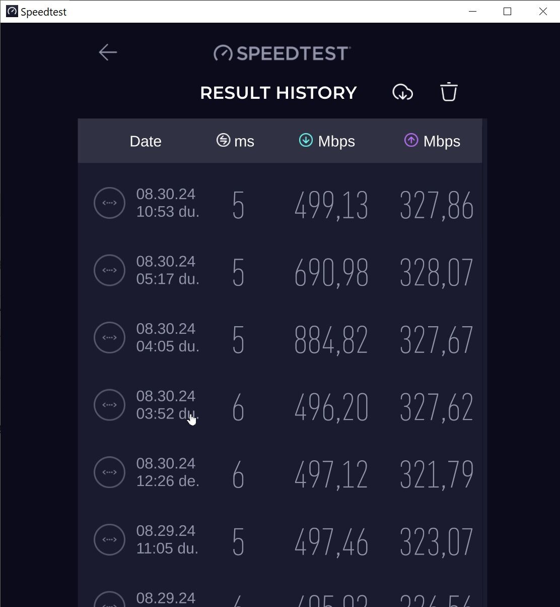
Task: Click the history list vertical scrollbar
Action: (484, 362)
